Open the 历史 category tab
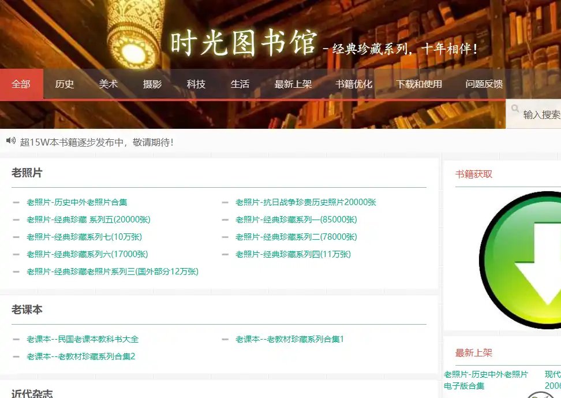The image size is (561, 398). (65, 84)
